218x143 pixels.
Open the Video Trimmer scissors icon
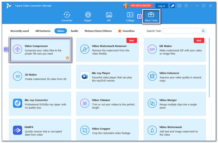(85, 103)
